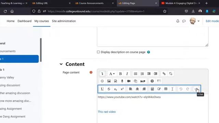Go to Home in the navigation
Image resolution: width=219 pixels, height=123 pixels.
pos(11,21)
